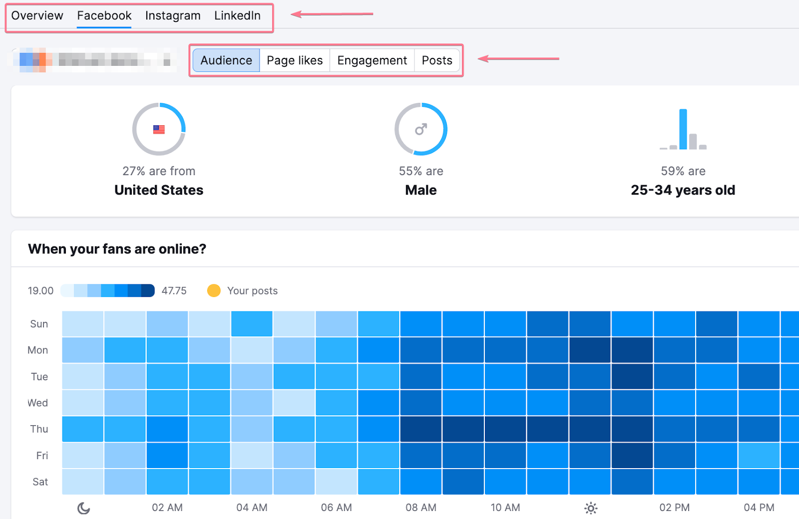Screen dimensions: 799x519
Task: Click the 'Sat' row label
Action: [40, 482]
